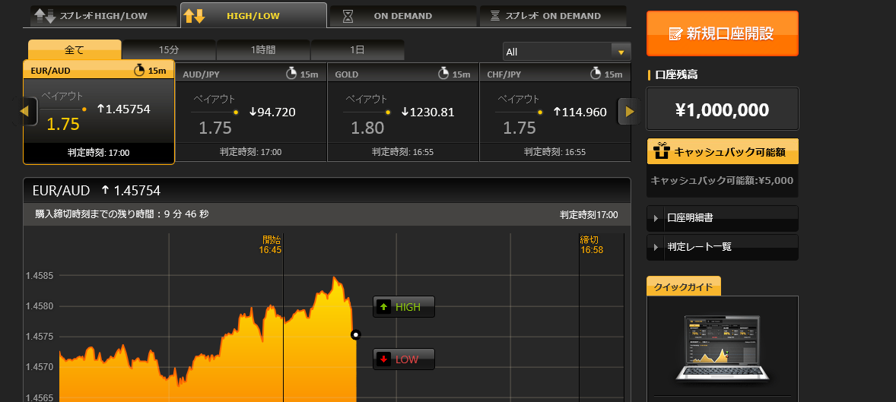Screen dimensions: 896x402
Task: Click the current price dot on chart
Action: click(x=355, y=334)
